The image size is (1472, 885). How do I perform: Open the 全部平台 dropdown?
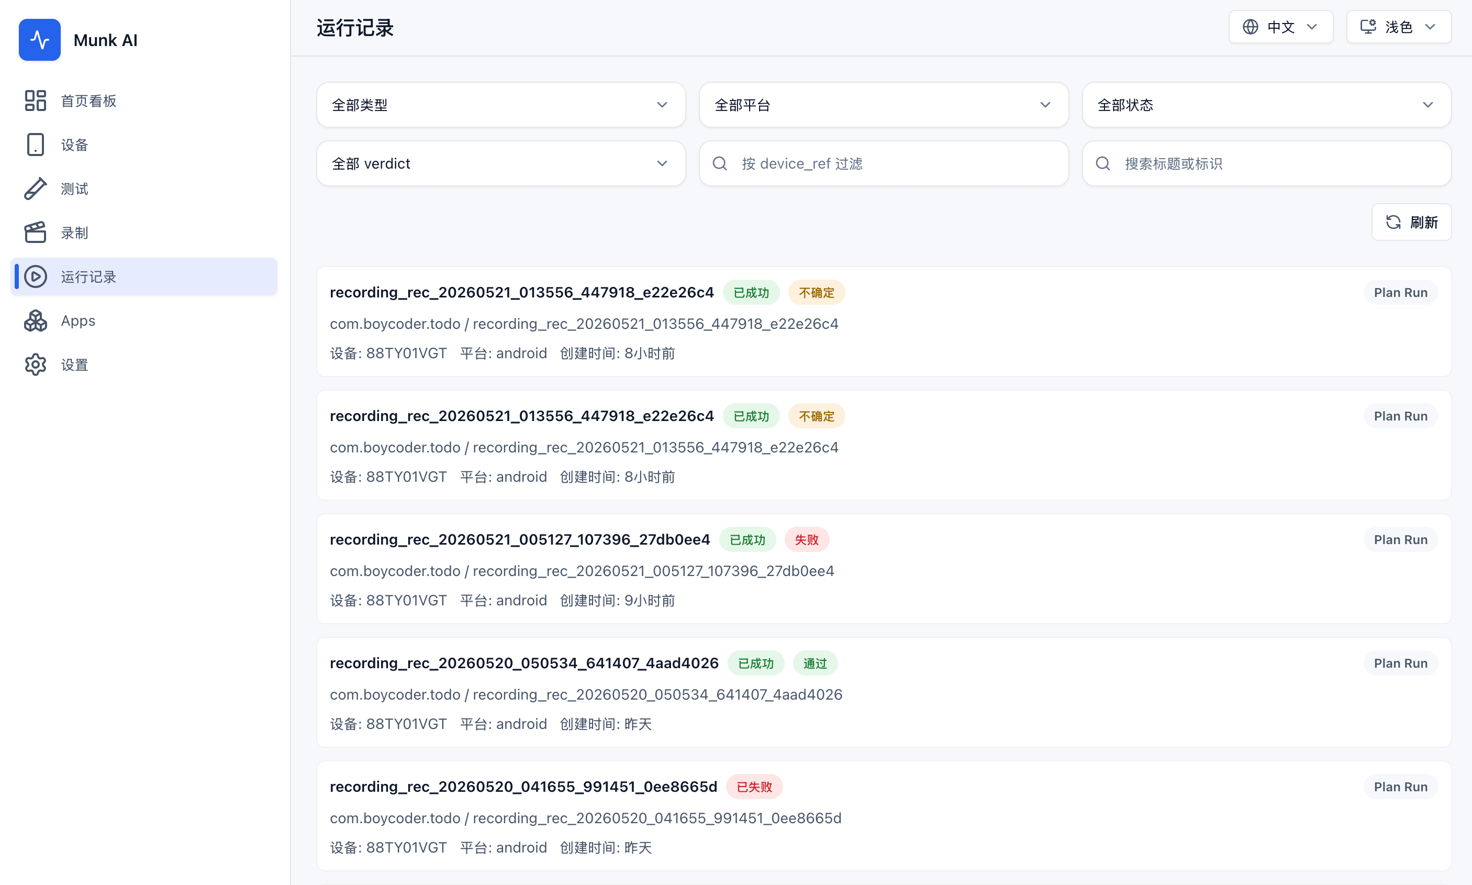[884, 105]
